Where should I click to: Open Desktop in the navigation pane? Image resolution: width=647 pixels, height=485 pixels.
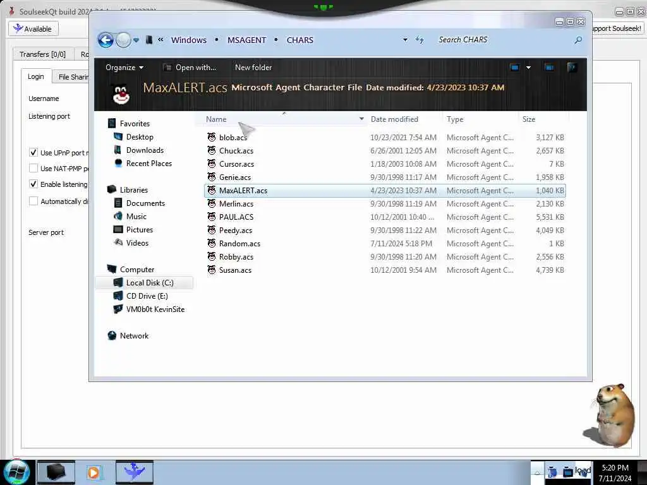tap(140, 136)
